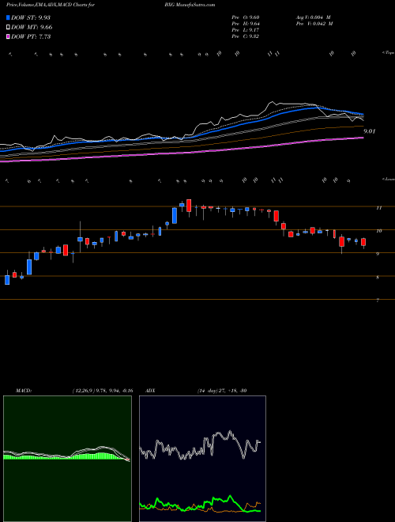
Task: Click the '<Lows' row label
Action: pos(388,180)
